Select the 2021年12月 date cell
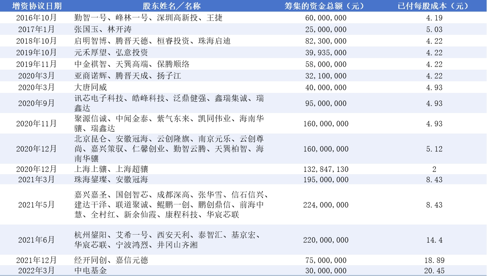This screenshot has width=487, height=276. (36, 260)
